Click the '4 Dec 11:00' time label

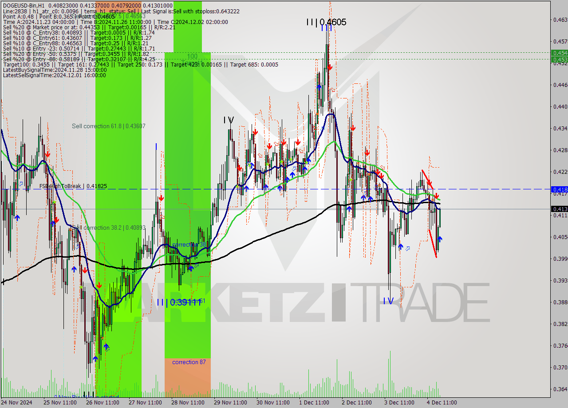pyautogui.click(x=442, y=403)
